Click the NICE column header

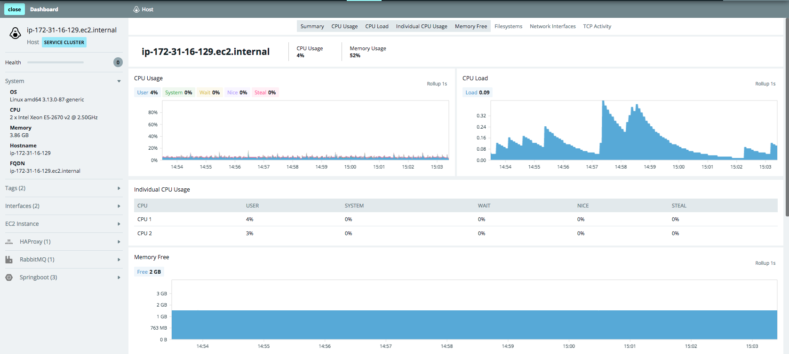pyautogui.click(x=583, y=206)
